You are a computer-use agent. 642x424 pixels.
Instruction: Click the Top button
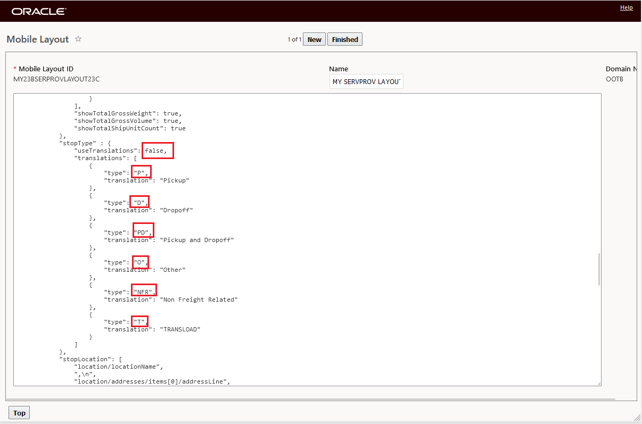(19, 413)
